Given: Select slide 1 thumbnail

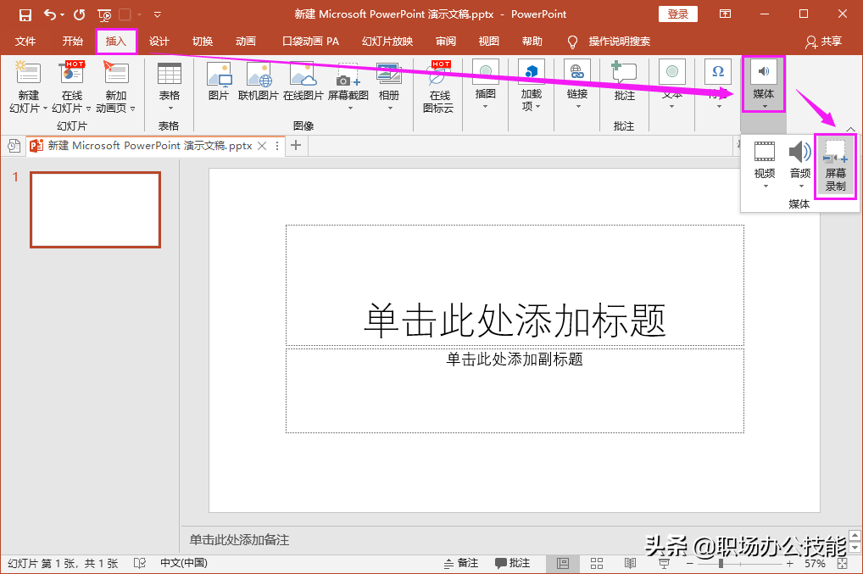Looking at the screenshot, I should [x=95, y=209].
